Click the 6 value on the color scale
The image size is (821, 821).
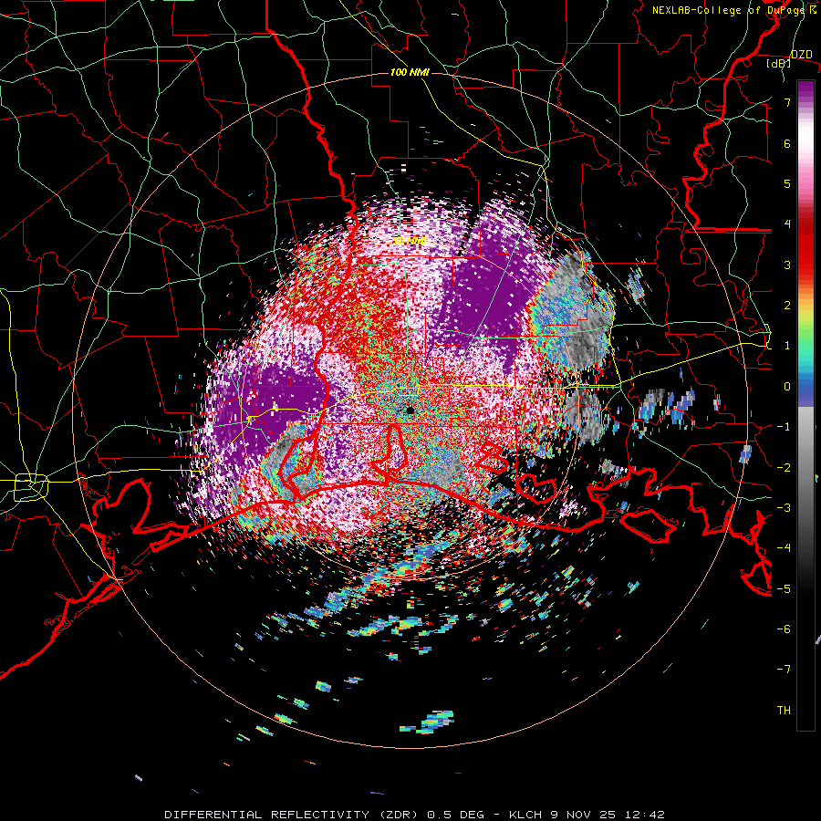(787, 143)
